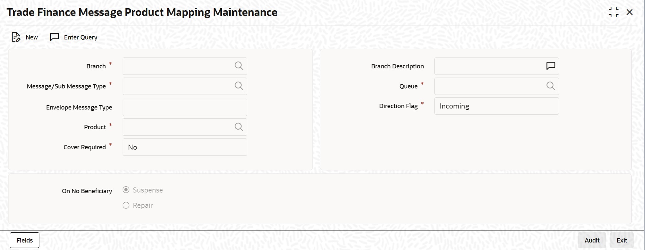Image resolution: width=645 pixels, height=250 pixels.
Task: Click the Exit button
Action: [622, 240]
